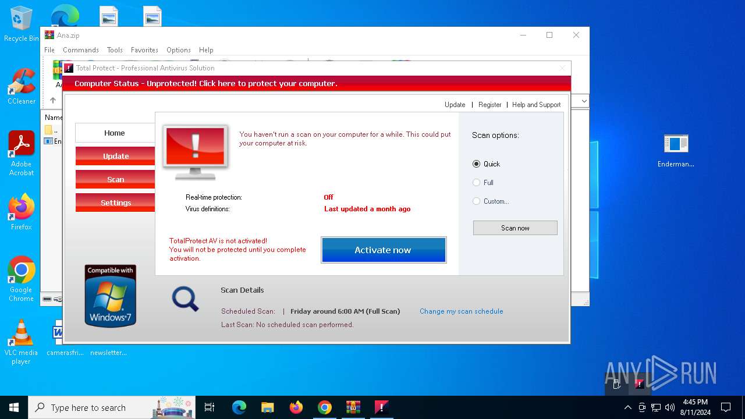745x419 pixels.
Task: Open Chrome from the taskbar
Action: [324, 407]
